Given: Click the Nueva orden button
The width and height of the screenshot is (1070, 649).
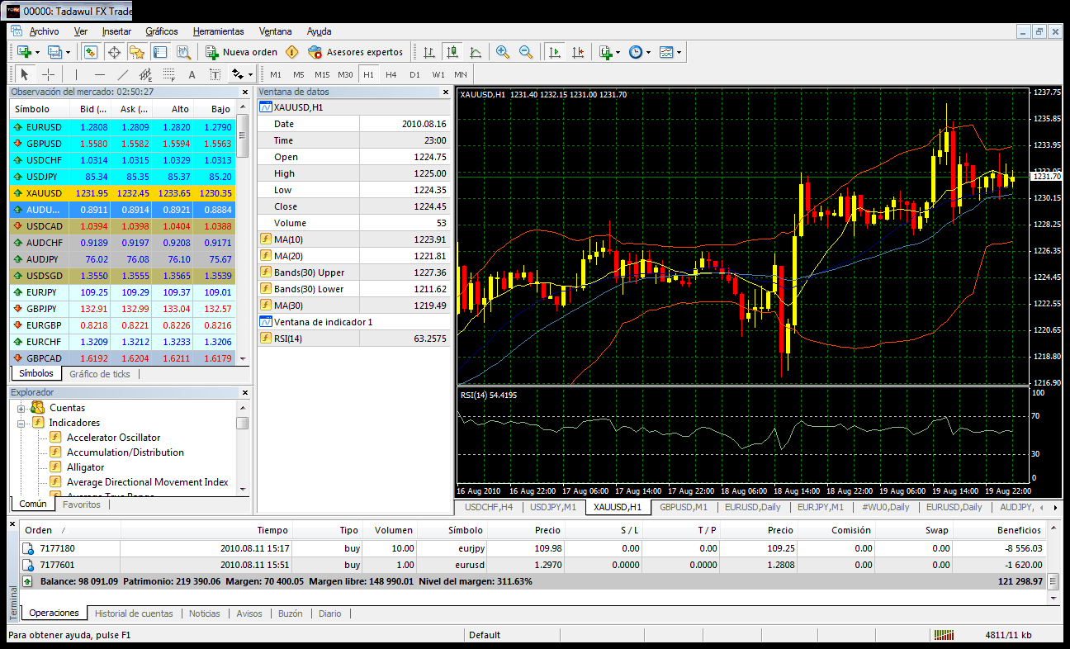Looking at the screenshot, I should 242,52.
